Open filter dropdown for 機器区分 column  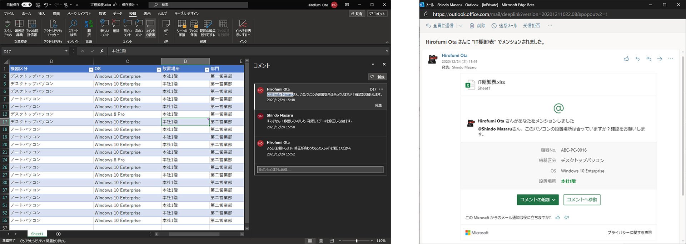click(x=91, y=70)
